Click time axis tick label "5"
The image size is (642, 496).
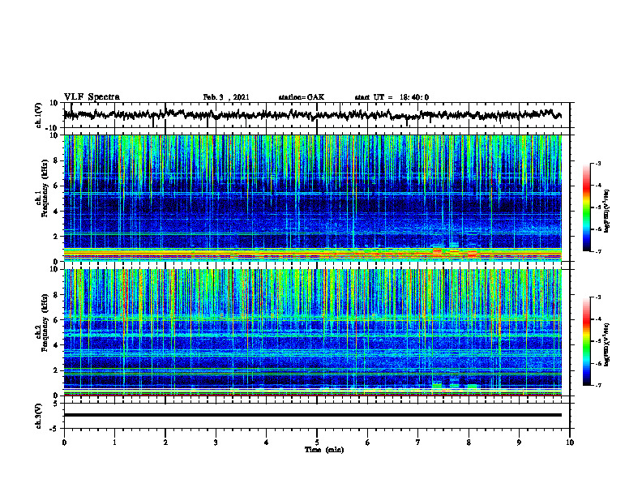click(317, 443)
